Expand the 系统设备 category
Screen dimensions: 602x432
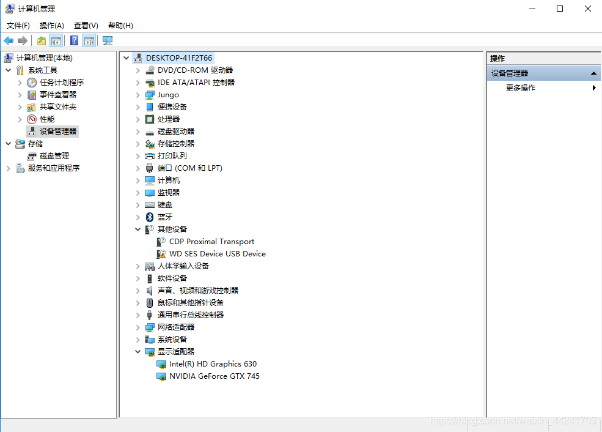coord(138,340)
